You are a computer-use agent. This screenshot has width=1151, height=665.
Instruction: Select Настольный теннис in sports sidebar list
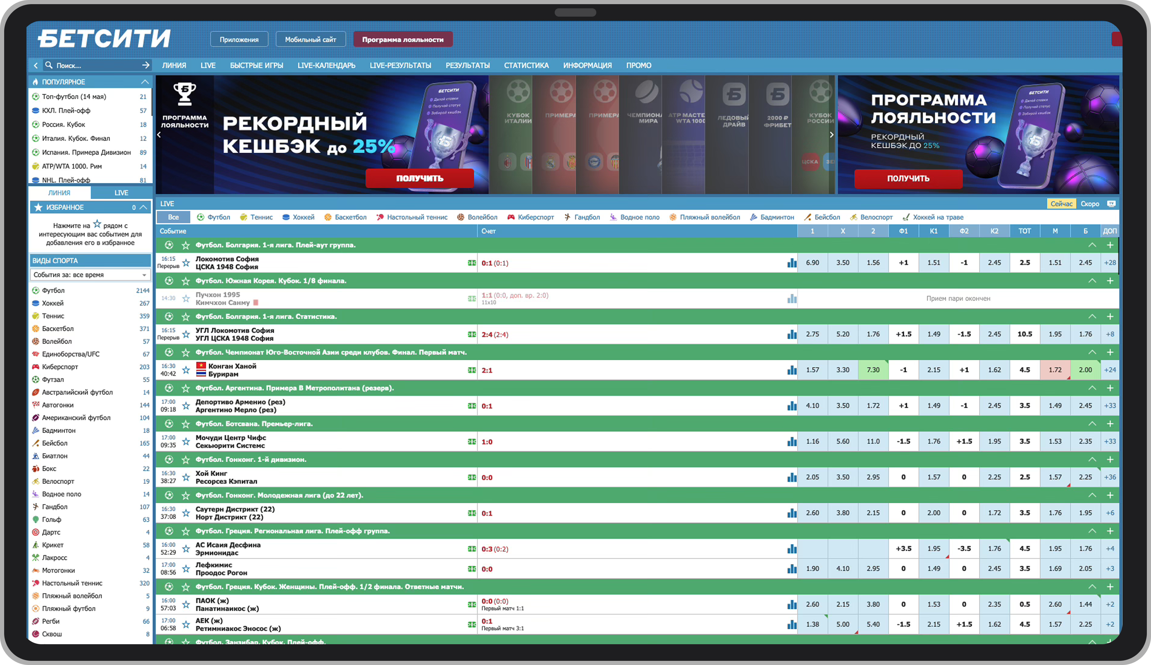pyautogui.click(x=72, y=583)
